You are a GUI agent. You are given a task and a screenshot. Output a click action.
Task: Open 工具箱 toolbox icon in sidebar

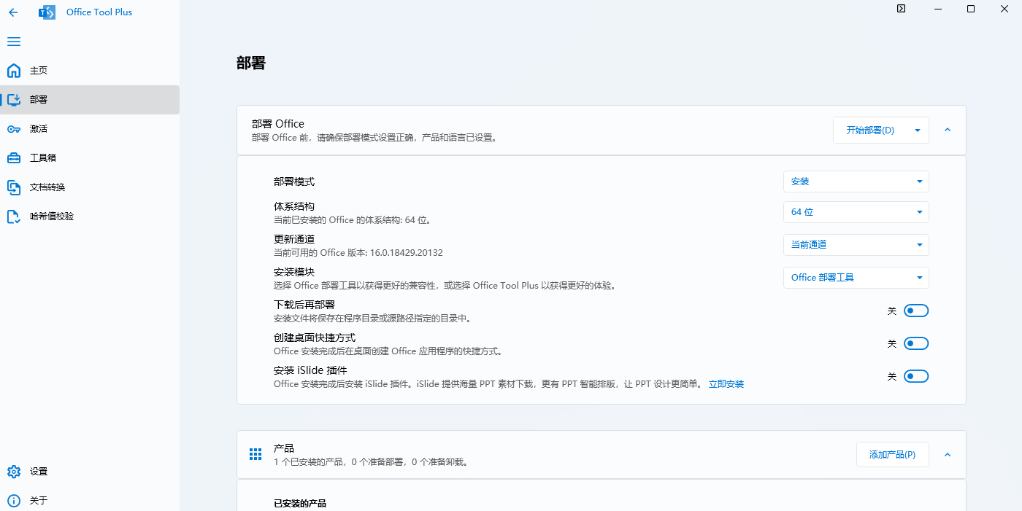point(13,158)
